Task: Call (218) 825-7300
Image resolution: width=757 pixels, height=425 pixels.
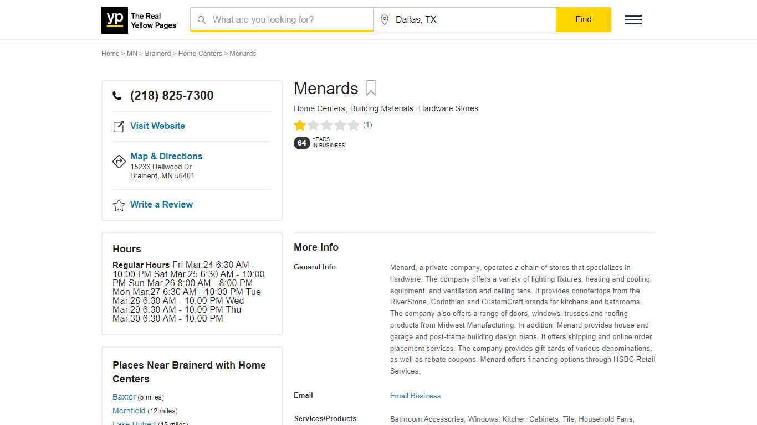Action: (172, 96)
